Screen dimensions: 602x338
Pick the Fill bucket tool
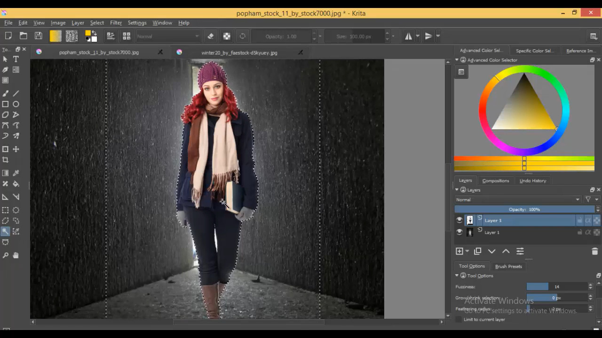[16, 184]
